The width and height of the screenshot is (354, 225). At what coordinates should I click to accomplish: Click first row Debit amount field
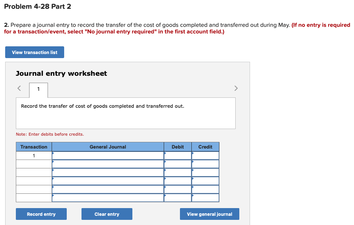pos(178,156)
